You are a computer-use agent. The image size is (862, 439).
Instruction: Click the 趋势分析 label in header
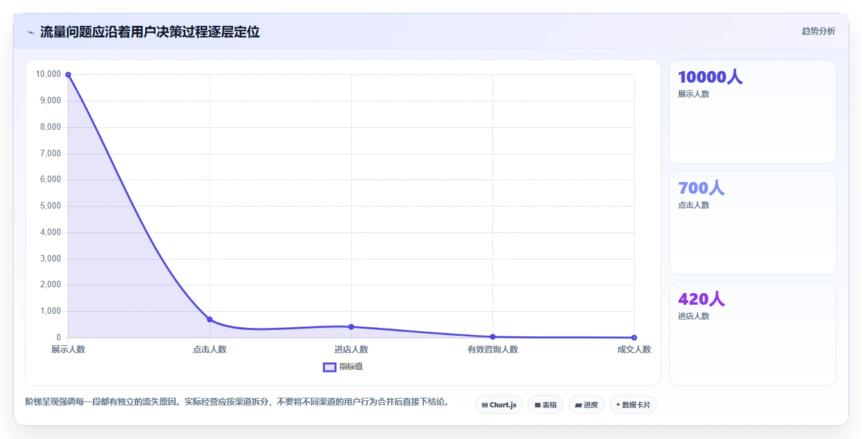coord(818,31)
